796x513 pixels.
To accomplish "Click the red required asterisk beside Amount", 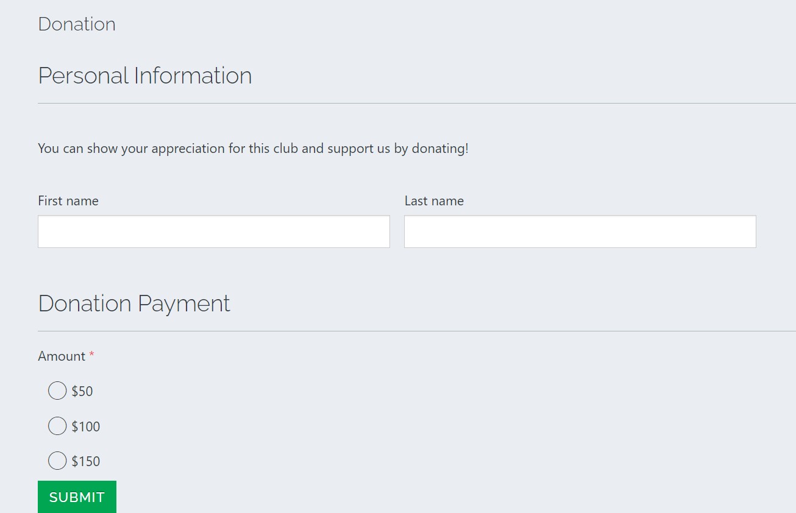I will [x=92, y=355].
